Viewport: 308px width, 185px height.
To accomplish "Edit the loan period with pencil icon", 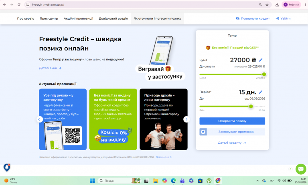I will coord(261,92).
